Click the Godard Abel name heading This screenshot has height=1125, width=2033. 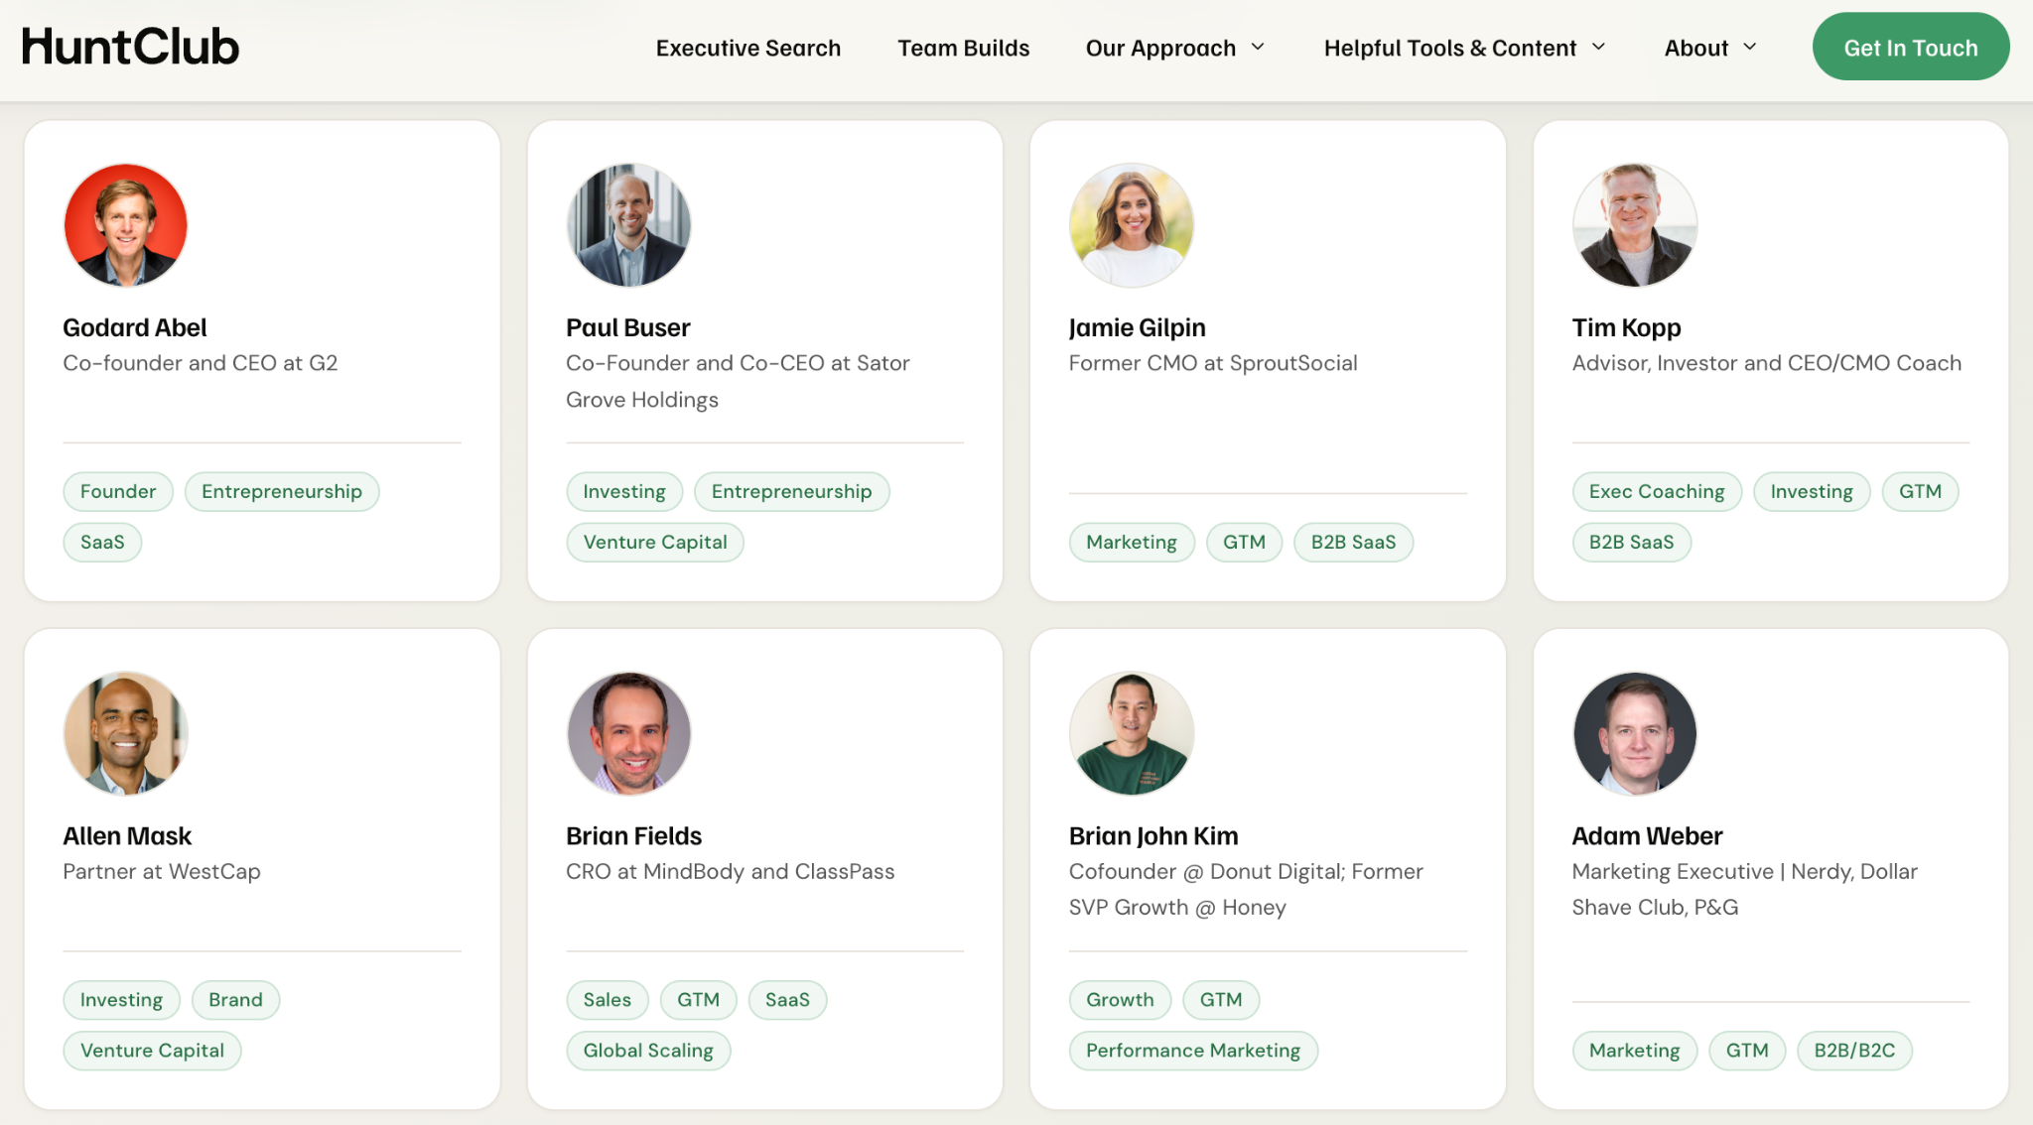click(135, 327)
